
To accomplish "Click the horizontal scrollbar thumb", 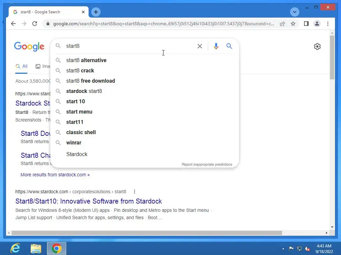I will (x=147, y=233).
